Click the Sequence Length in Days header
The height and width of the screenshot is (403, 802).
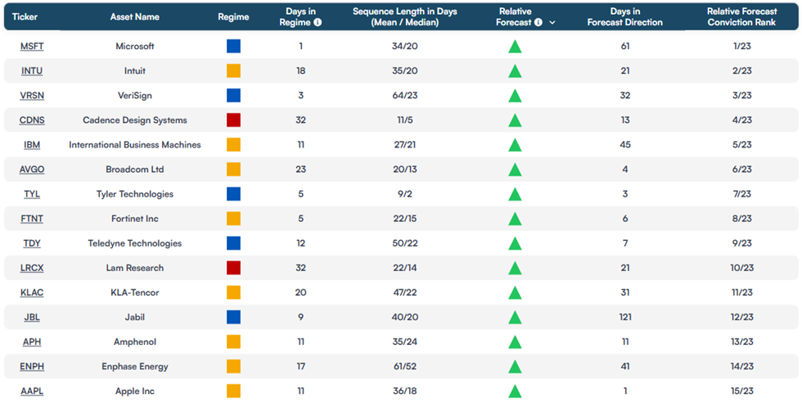coord(404,17)
